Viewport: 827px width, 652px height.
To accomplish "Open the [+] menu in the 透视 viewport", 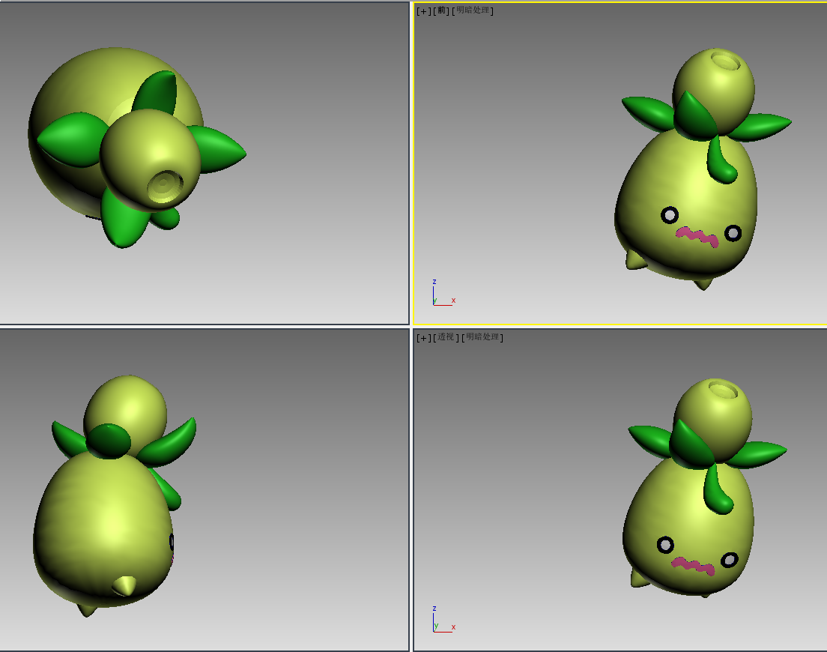I will tap(423, 337).
